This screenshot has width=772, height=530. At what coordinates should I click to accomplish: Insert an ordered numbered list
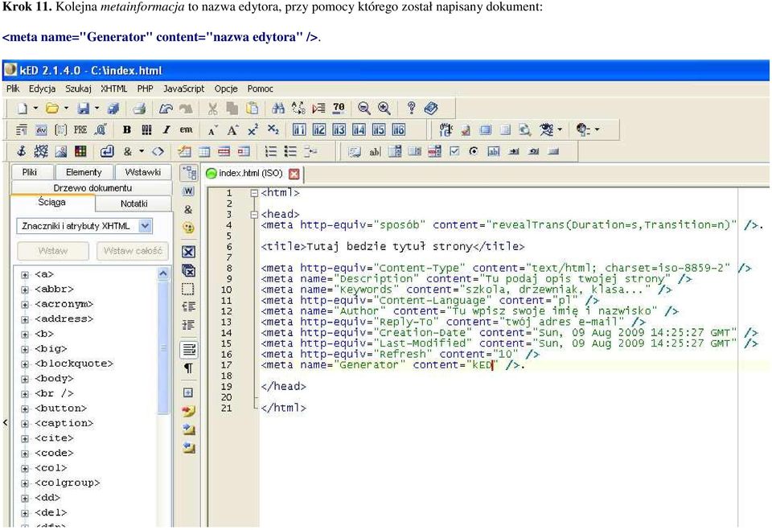[271, 151]
